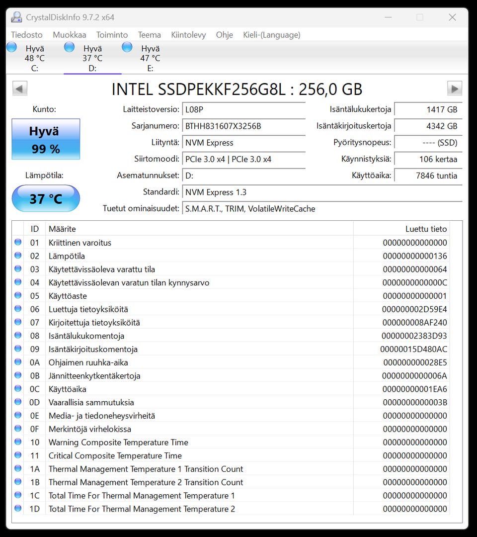Image resolution: width=477 pixels, height=537 pixels.
Task: Open the Ohje menu
Action: coord(225,35)
